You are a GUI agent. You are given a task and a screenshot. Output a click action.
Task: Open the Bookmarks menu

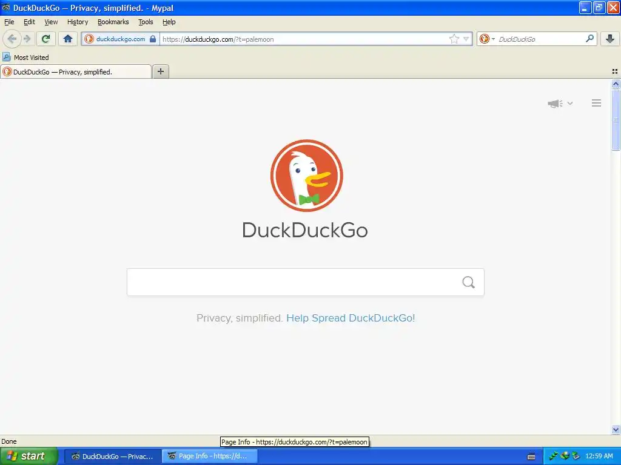tap(113, 22)
